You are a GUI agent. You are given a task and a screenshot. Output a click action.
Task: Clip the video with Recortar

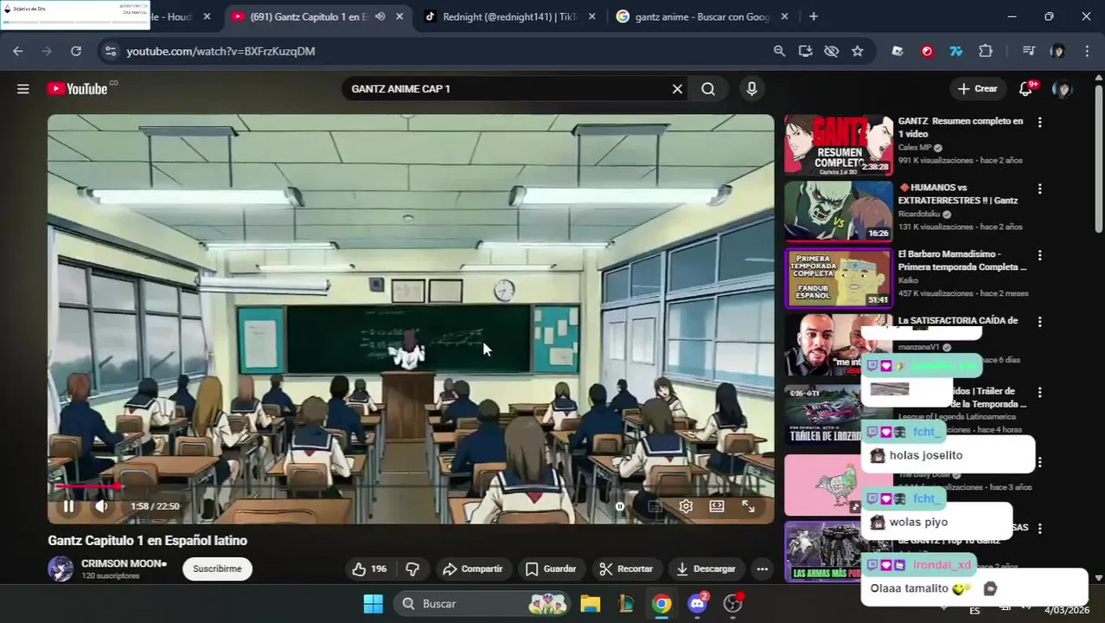tap(626, 568)
